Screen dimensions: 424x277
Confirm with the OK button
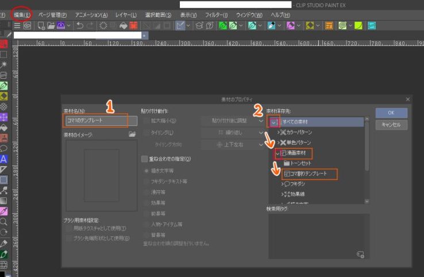point(391,113)
